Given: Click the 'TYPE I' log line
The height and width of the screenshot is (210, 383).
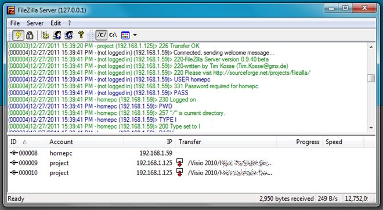Looking at the screenshot, I should (x=92, y=120).
